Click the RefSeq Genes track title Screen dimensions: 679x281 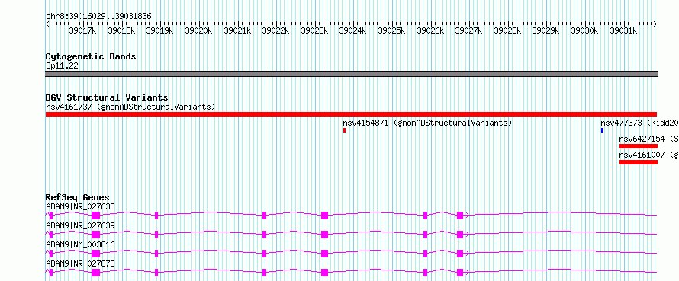coord(78,198)
